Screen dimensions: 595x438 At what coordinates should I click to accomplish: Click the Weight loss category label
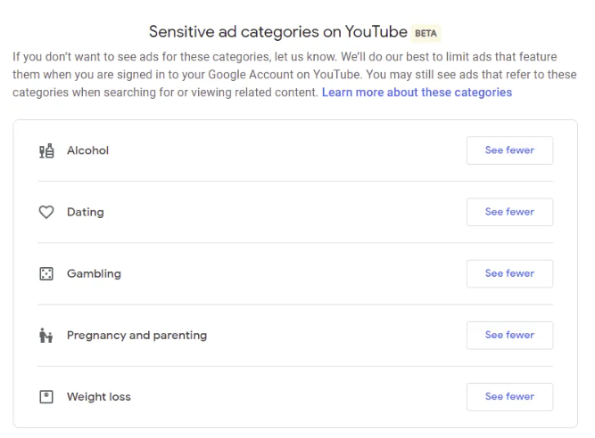(99, 397)
